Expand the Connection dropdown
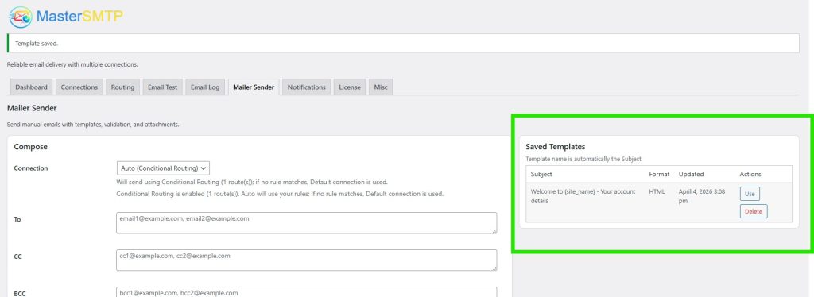The image size is (814, 297). (163, 168)
